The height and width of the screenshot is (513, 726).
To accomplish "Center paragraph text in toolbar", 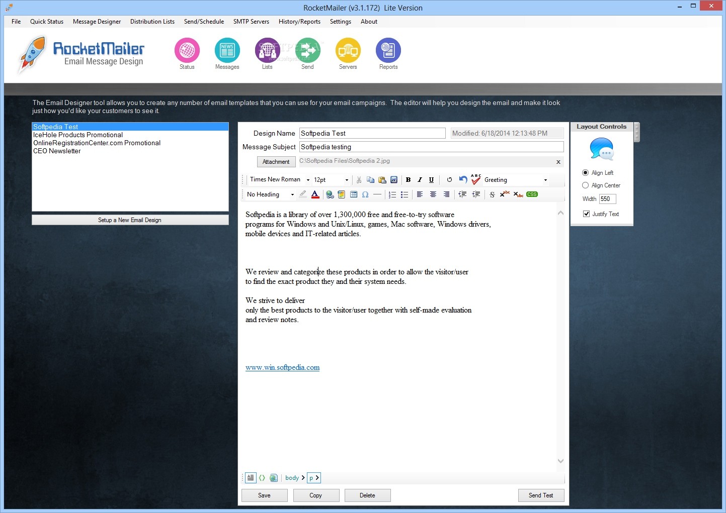I will coord(433,194).
